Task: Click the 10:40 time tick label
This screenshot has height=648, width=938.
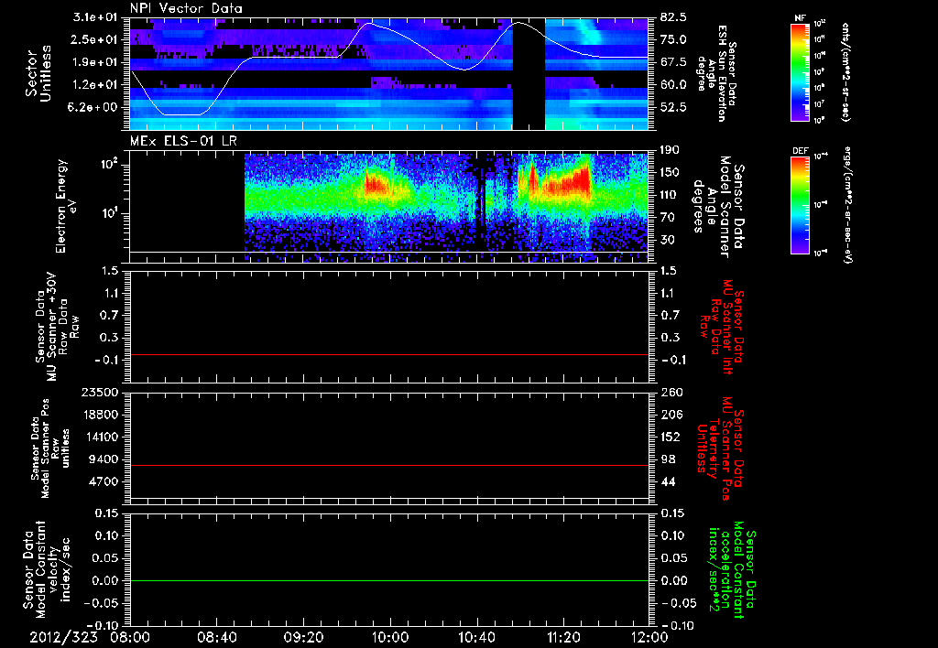Action: tap(476, 637)
